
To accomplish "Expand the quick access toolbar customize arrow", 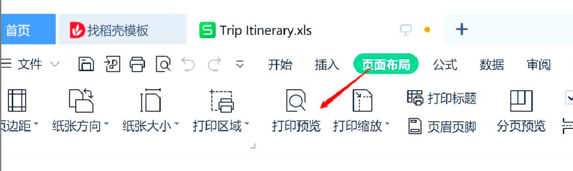I will tap(240, 65).
